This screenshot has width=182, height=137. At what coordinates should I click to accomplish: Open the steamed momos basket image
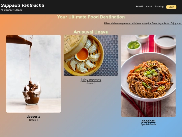tap(91, 55)
